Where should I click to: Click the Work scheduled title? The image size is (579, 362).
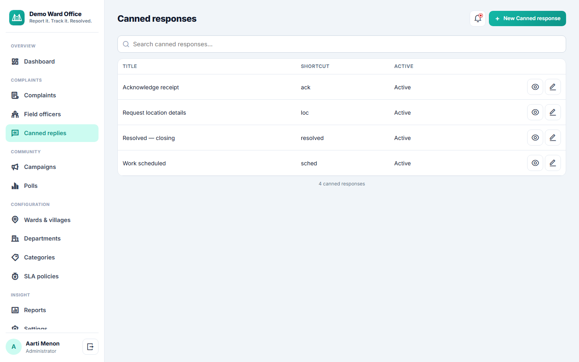coord(144,163)
